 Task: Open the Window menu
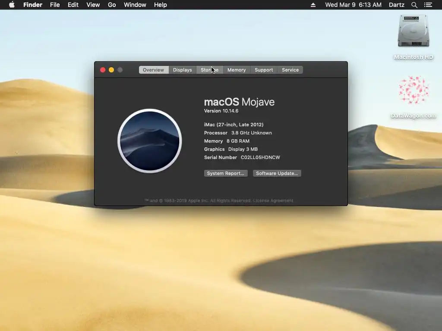pyautogui.click(x=135, y=5)
